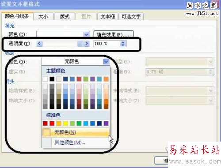Select purple theme color in top row

pyautogui.click(x=92, y=79)
